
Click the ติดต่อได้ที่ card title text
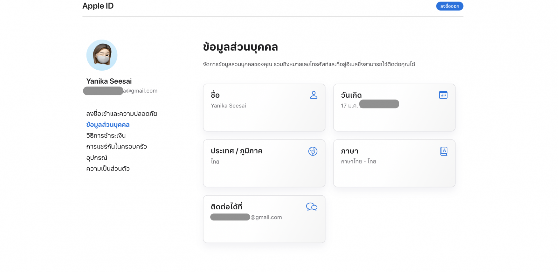[x=226, y=207]
